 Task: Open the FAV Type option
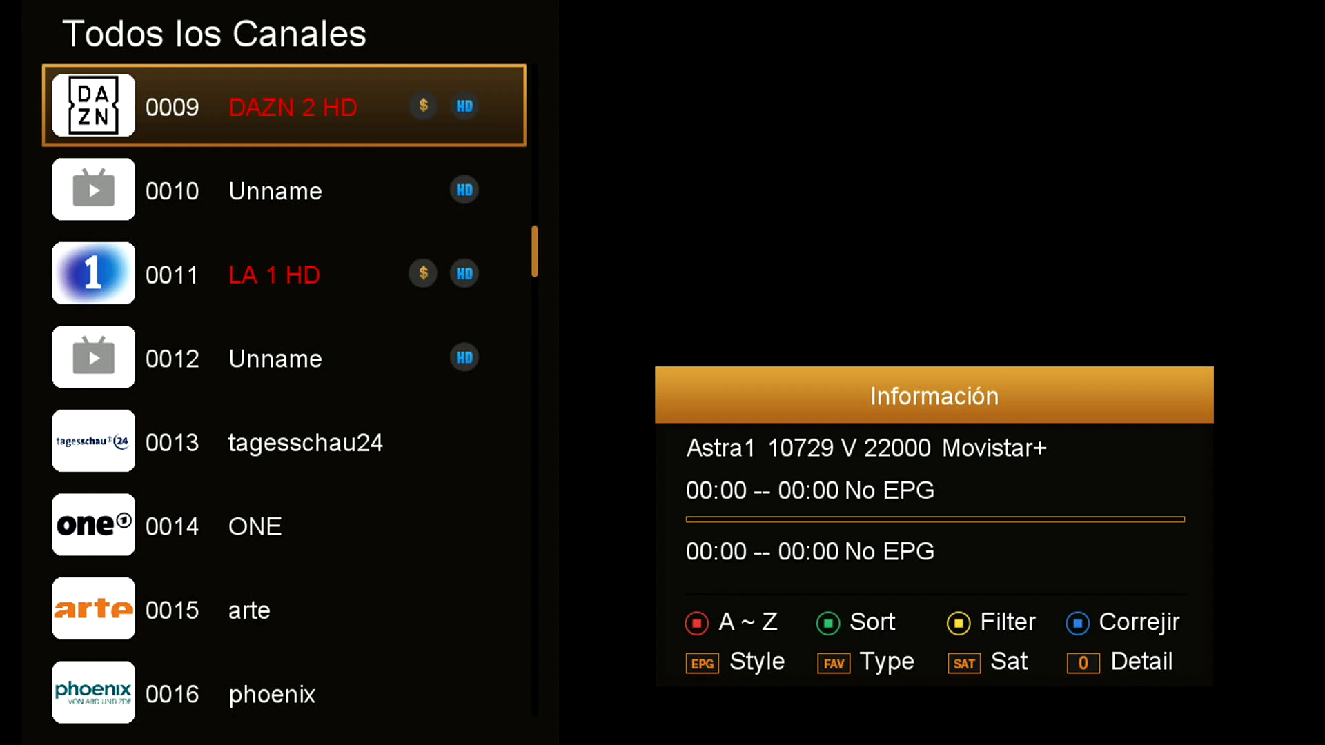(x=834, y=663)
